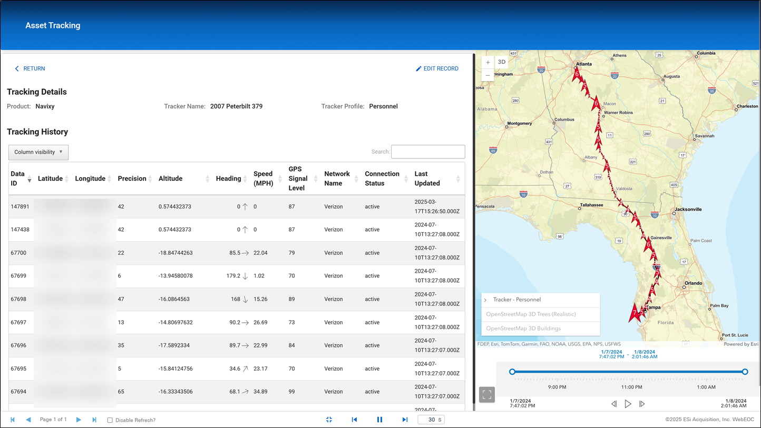Click the RETURN link
Viewport: 761px width, 428px height.
(30, 68)
